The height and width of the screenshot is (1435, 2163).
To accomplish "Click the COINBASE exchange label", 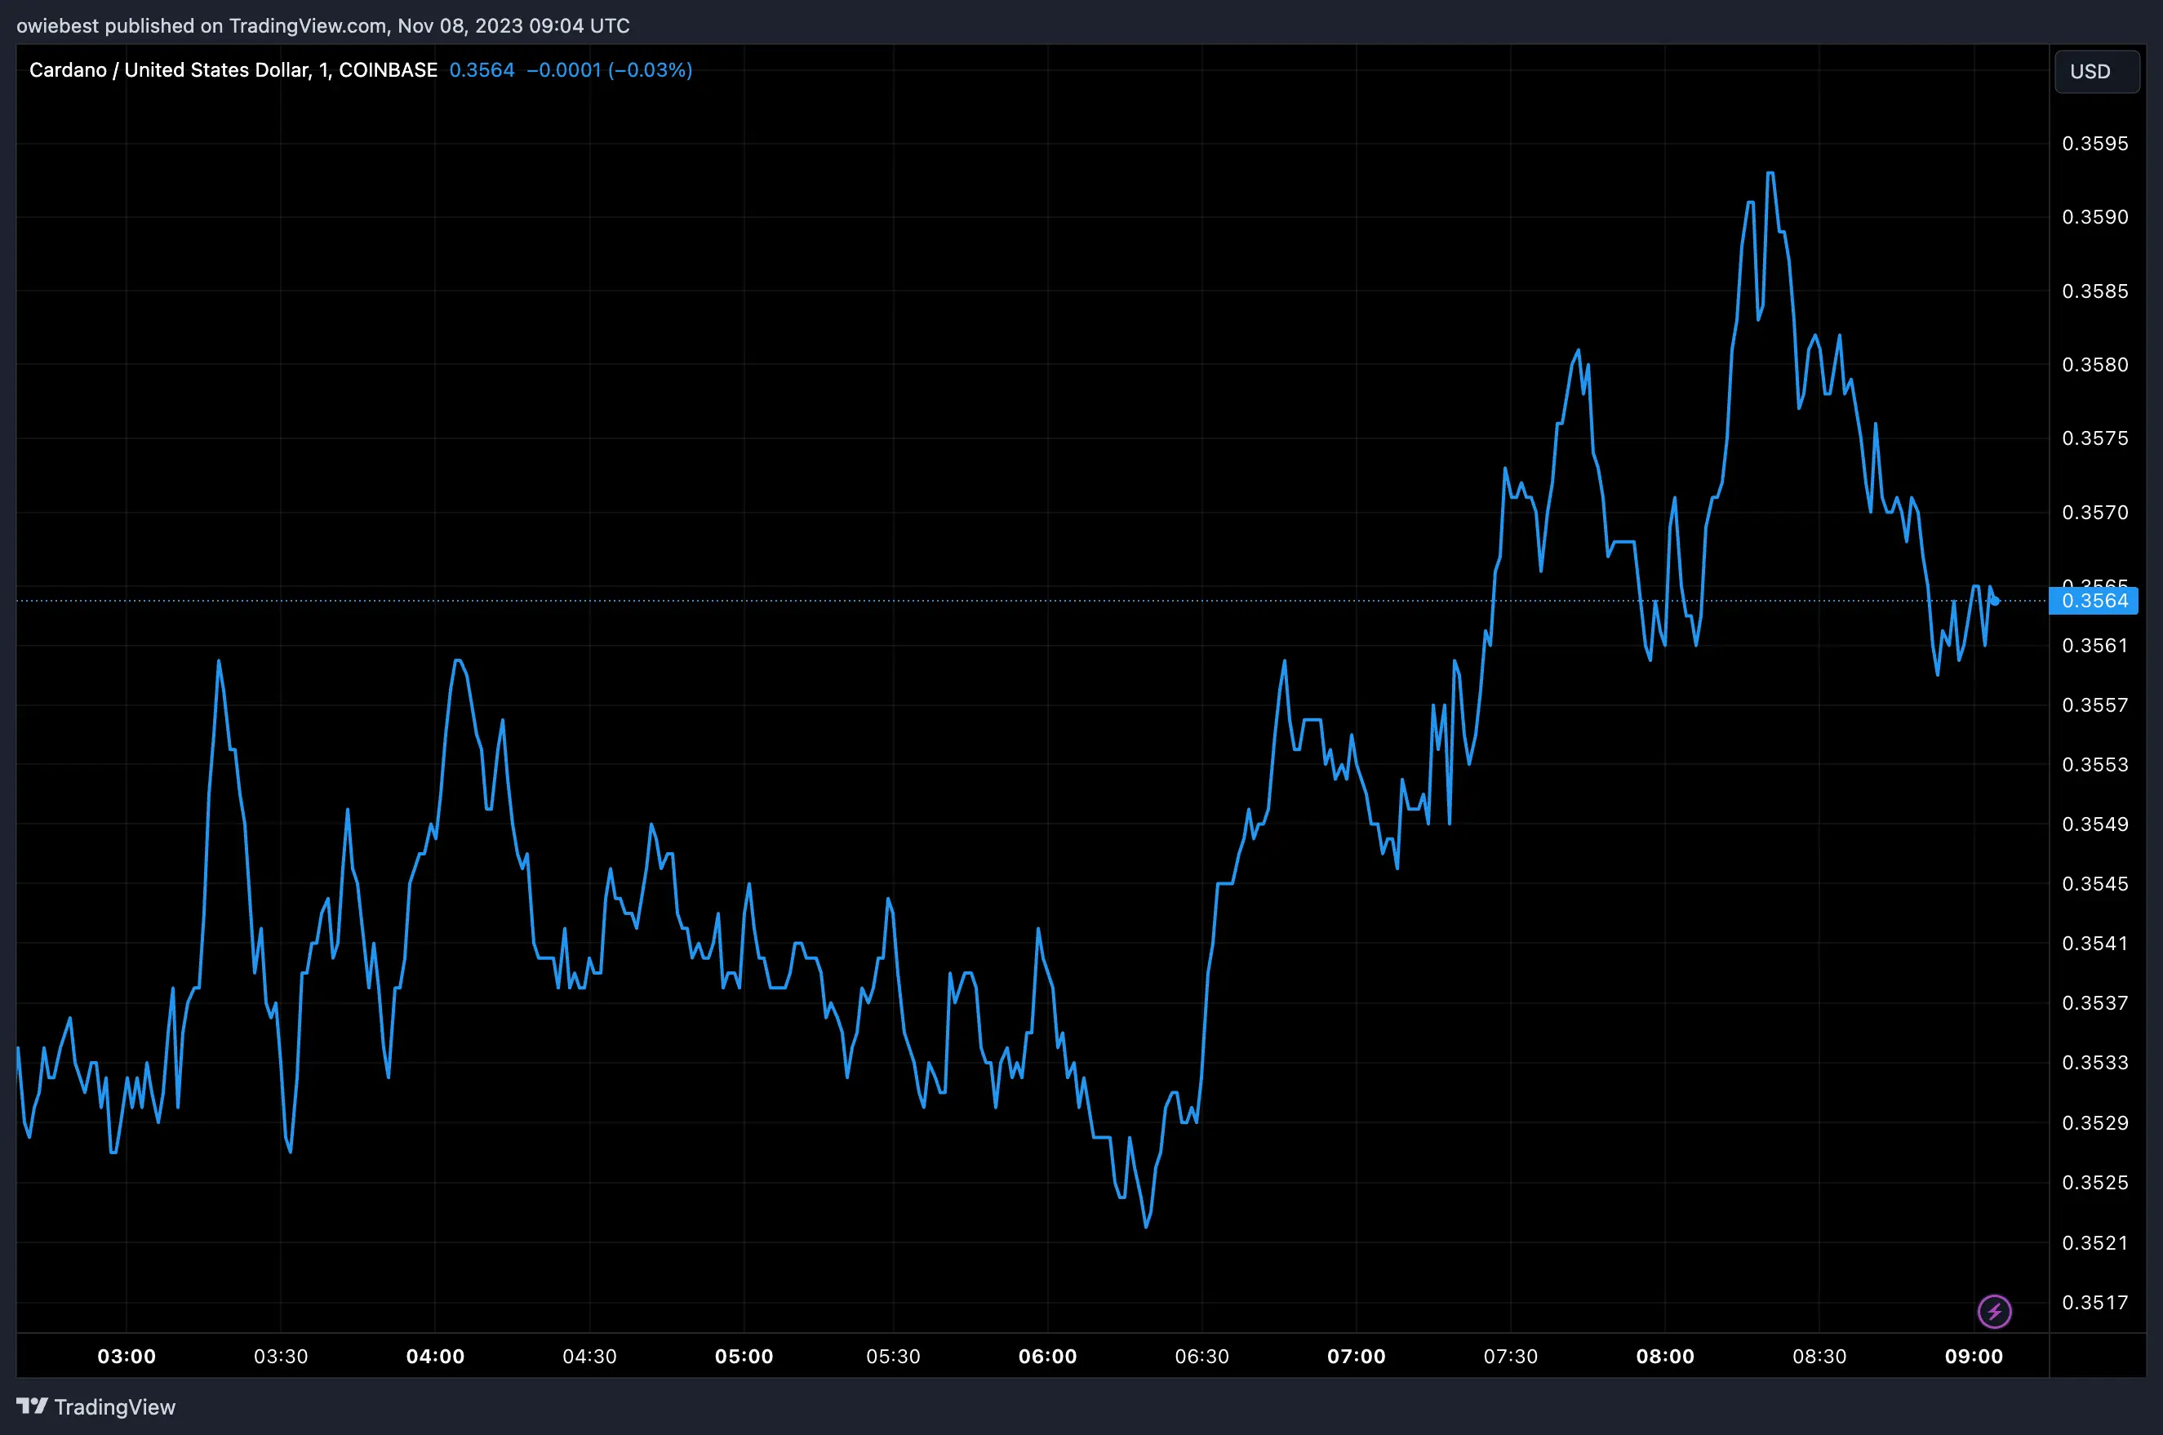I will [388, 70].
